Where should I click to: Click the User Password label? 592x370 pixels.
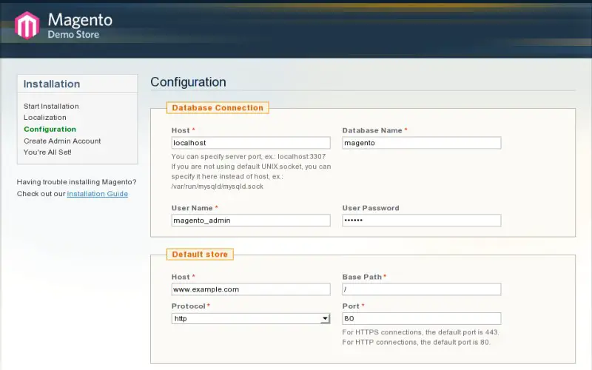(371, 208)
